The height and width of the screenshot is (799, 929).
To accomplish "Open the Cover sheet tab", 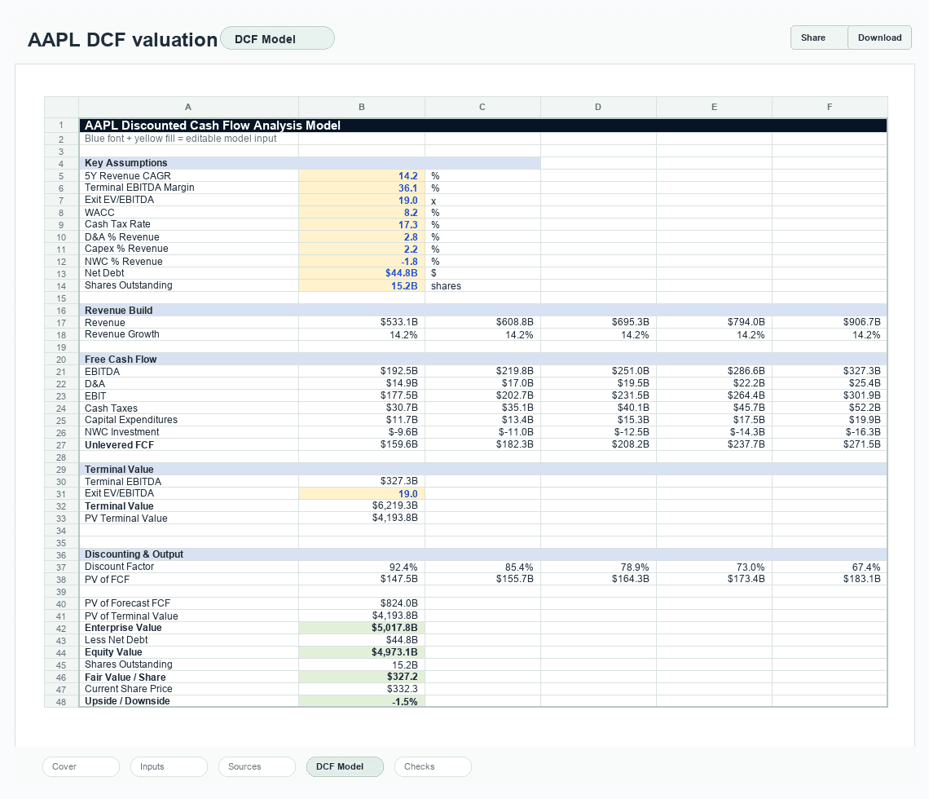I will coord(81,766).
